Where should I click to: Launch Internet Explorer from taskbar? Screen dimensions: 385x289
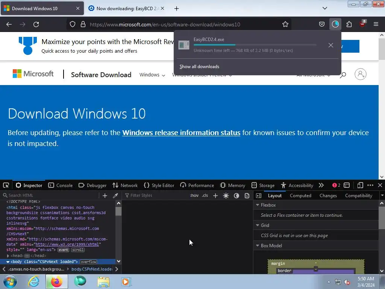[x=33, y=281]
